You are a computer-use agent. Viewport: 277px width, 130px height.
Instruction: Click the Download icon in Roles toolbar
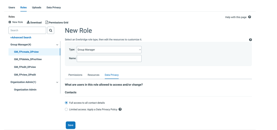pyautogui.click(x=28, y=22)
